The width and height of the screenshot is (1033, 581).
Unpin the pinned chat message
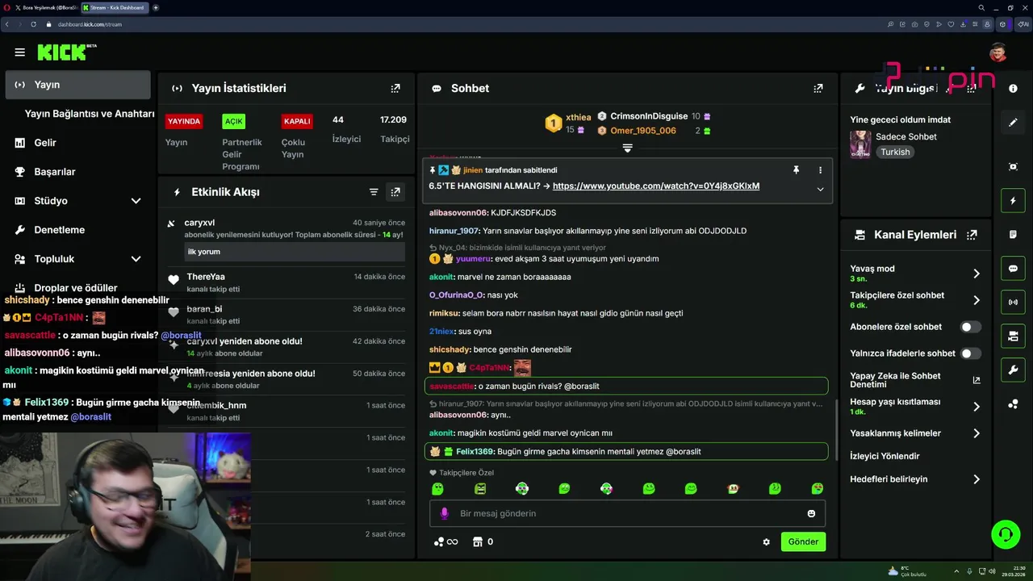click(796, 170)
